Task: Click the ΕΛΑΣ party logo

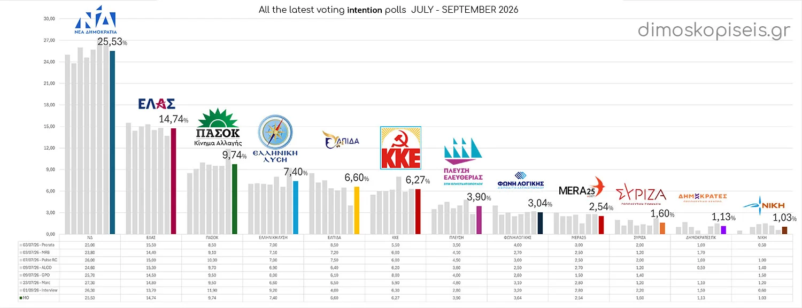Action: click(157, 103)
